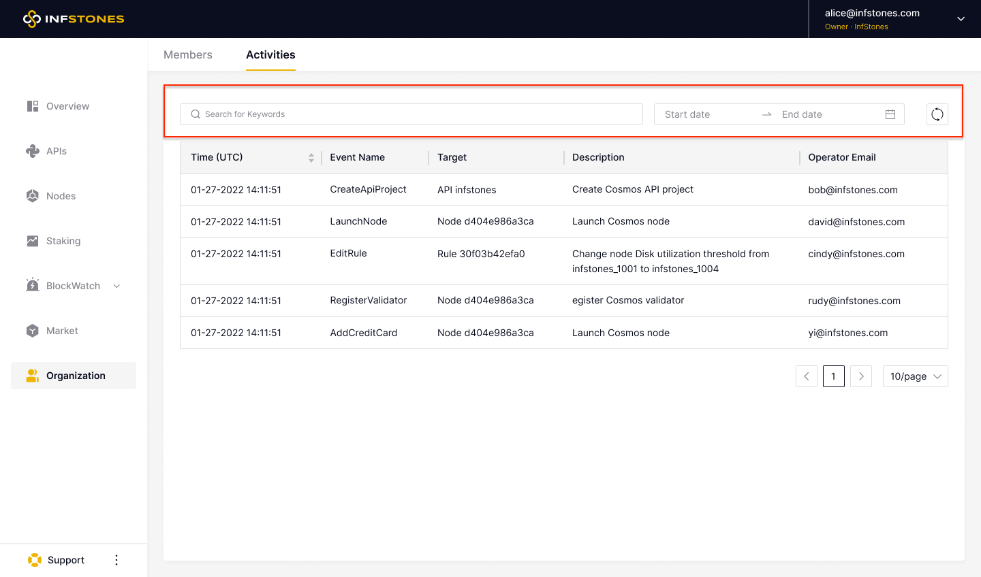981x577 pixels.
Task: Click target Rule 30f03b42efa0
Action: (481, 254)
